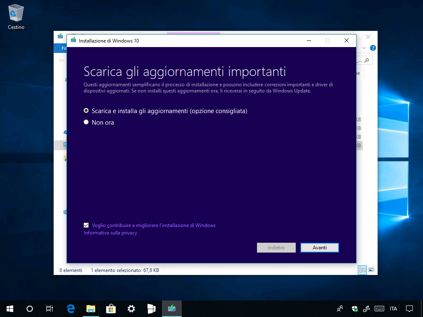Close the Installazione di Windows 10 dialog
Viewport: 423px width, 317px height.
pyautogui.click(x=347, y=40)
